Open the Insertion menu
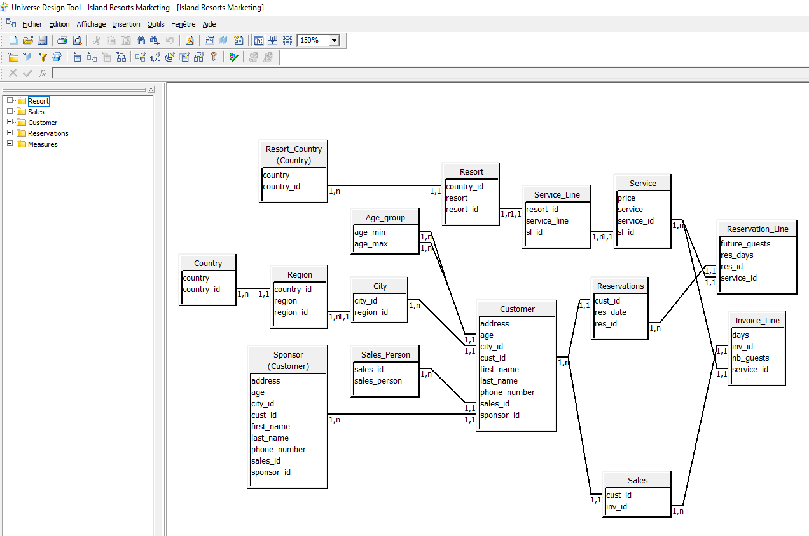The width and height of the screenshot is (809, 536). coord(126,24)
